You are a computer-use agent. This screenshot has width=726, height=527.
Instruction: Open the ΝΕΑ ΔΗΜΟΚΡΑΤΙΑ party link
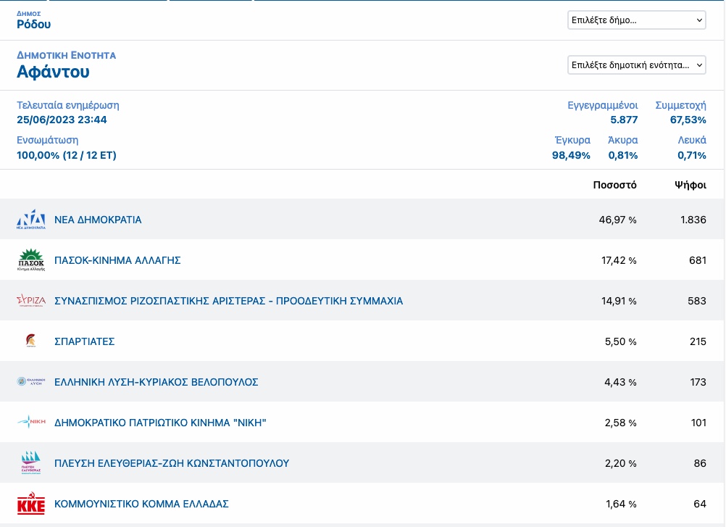click(98, 220)
